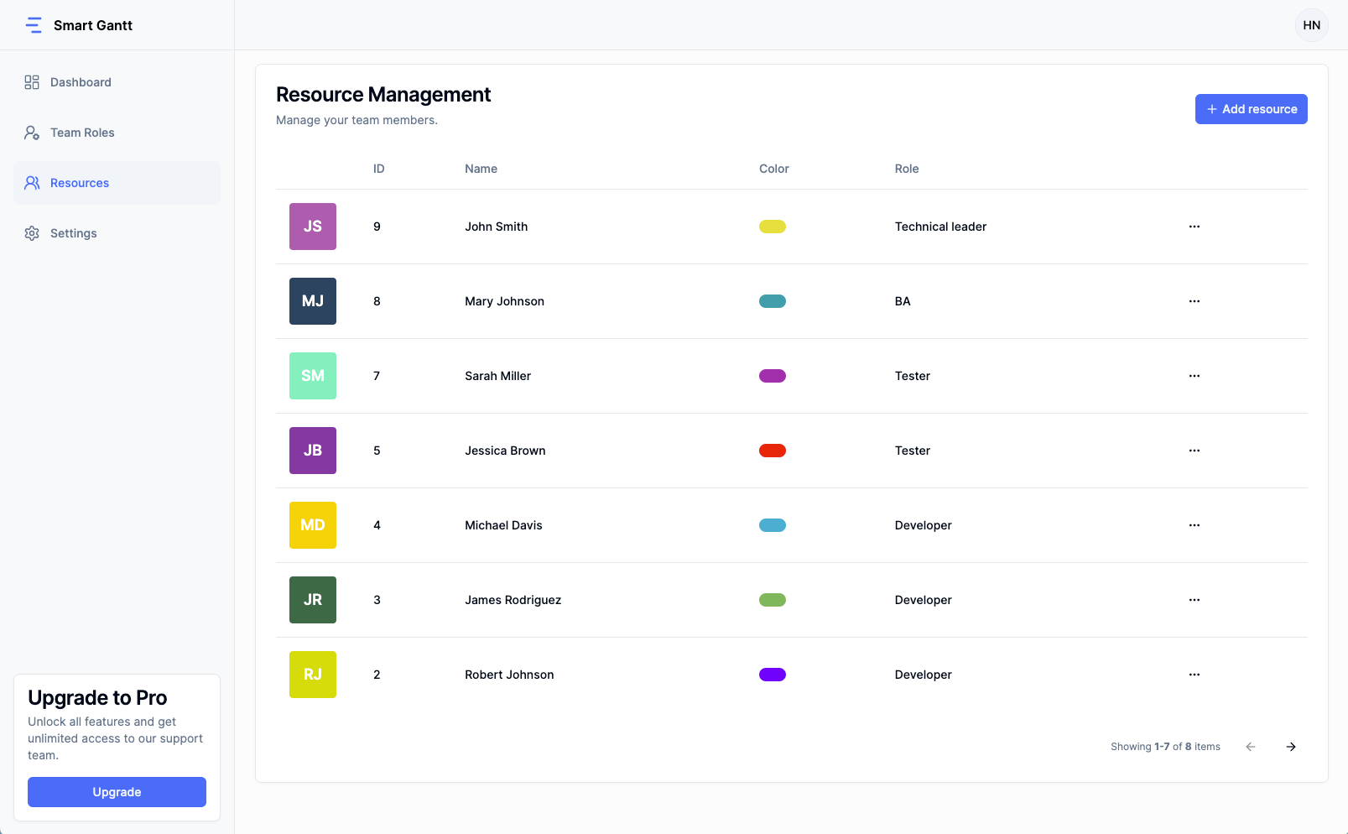Select the Team Roles sidebar icon
Screen dimensions: 1348x834
(x=32, y=132)
